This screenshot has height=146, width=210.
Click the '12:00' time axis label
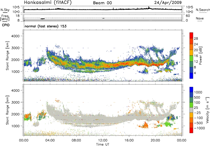tap(103, 140)
